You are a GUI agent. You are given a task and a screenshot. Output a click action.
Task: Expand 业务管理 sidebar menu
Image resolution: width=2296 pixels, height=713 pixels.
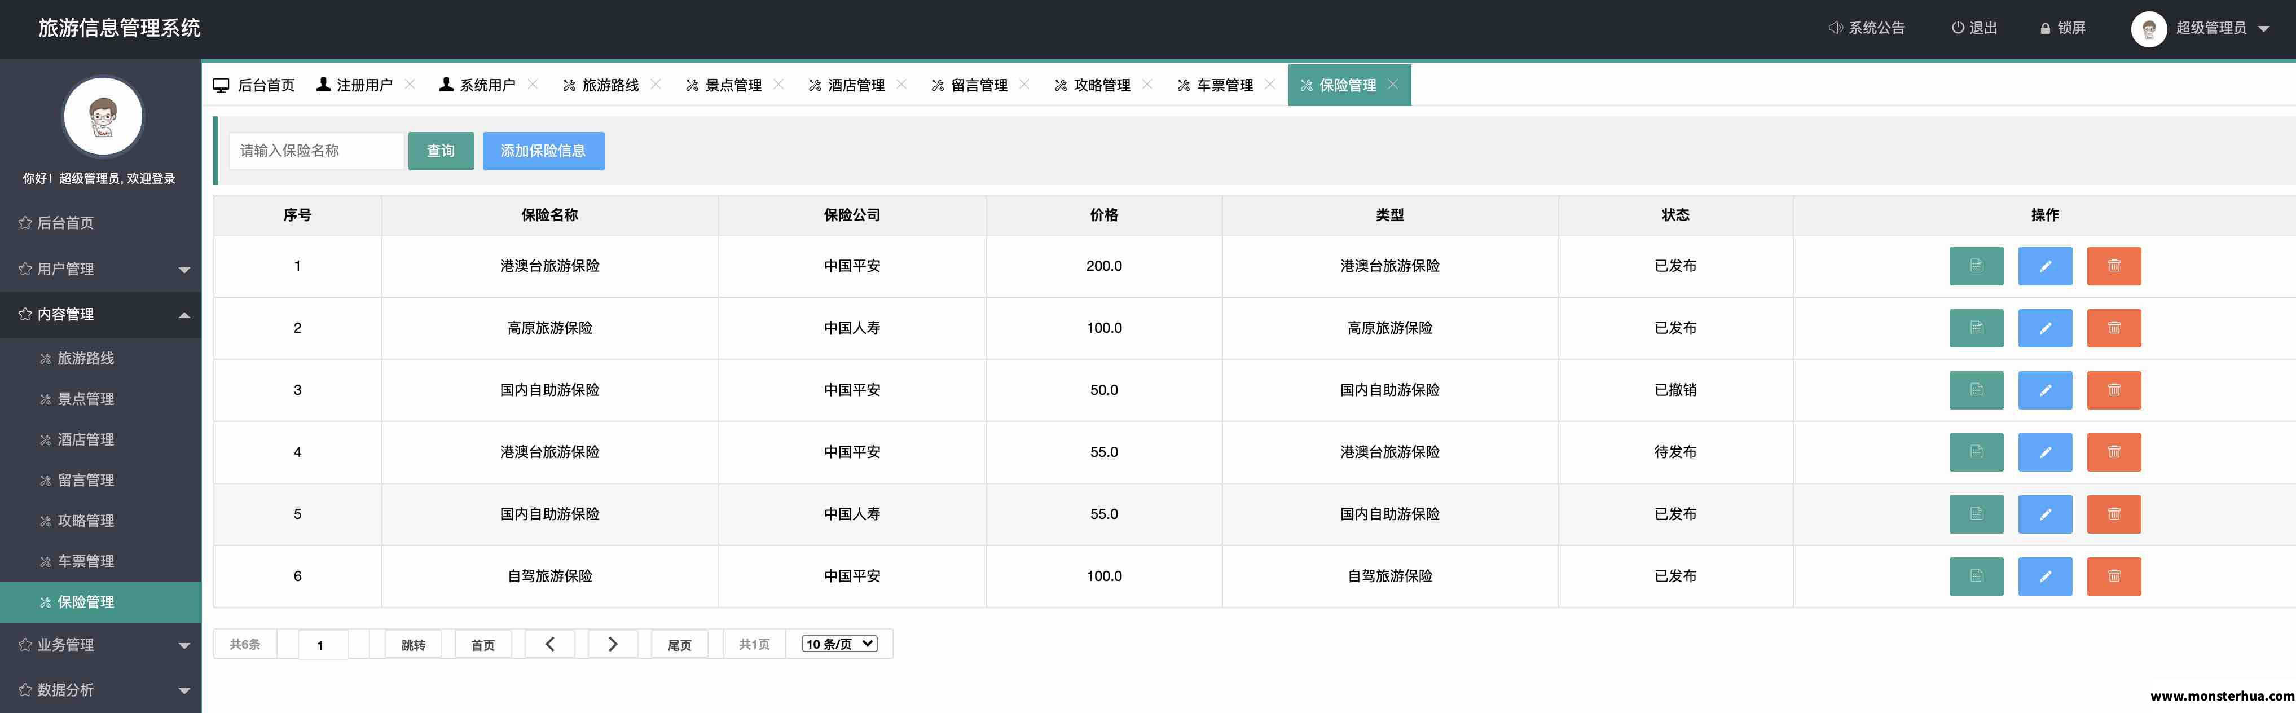tap(101, 644)
